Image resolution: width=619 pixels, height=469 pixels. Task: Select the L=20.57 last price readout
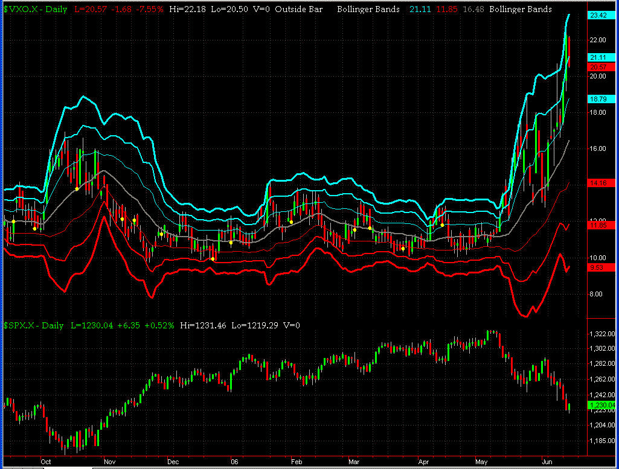coord(91,9)
